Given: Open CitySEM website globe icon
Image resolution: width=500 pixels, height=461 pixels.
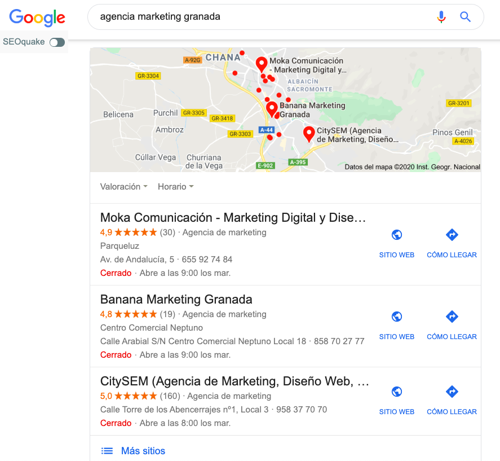Looking at the screenshot, I should click(x=397, y=392).
